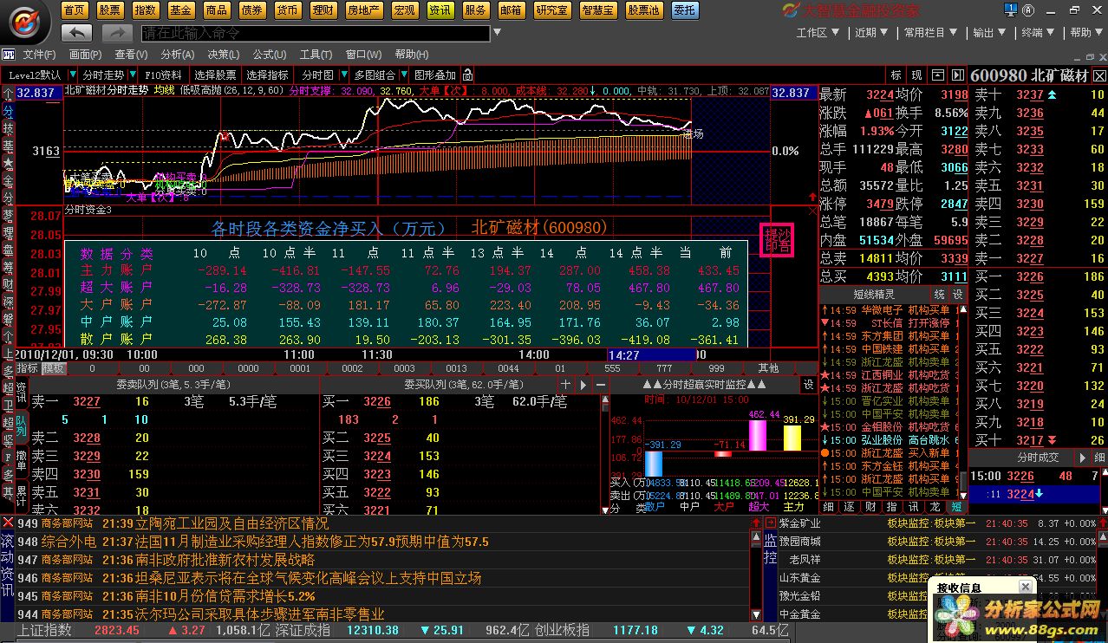Open the 公式(U) menu
1108x643 pixels.
tap(270, 54)
